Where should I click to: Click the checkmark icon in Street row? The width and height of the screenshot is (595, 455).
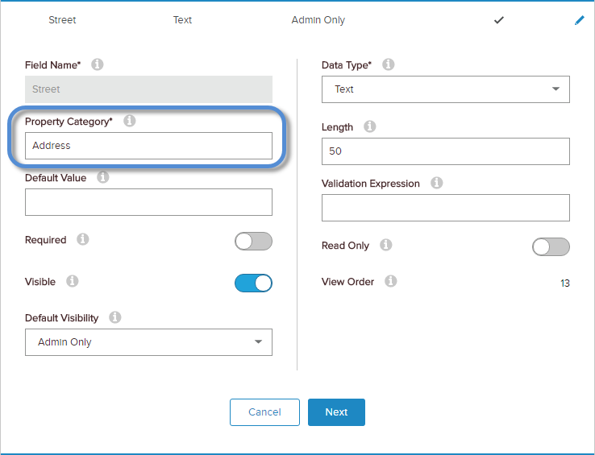(498, 20)
